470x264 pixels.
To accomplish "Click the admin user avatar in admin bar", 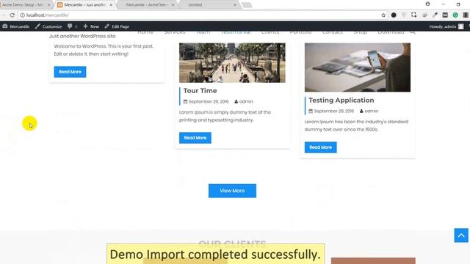I will (x=461, y=26).
